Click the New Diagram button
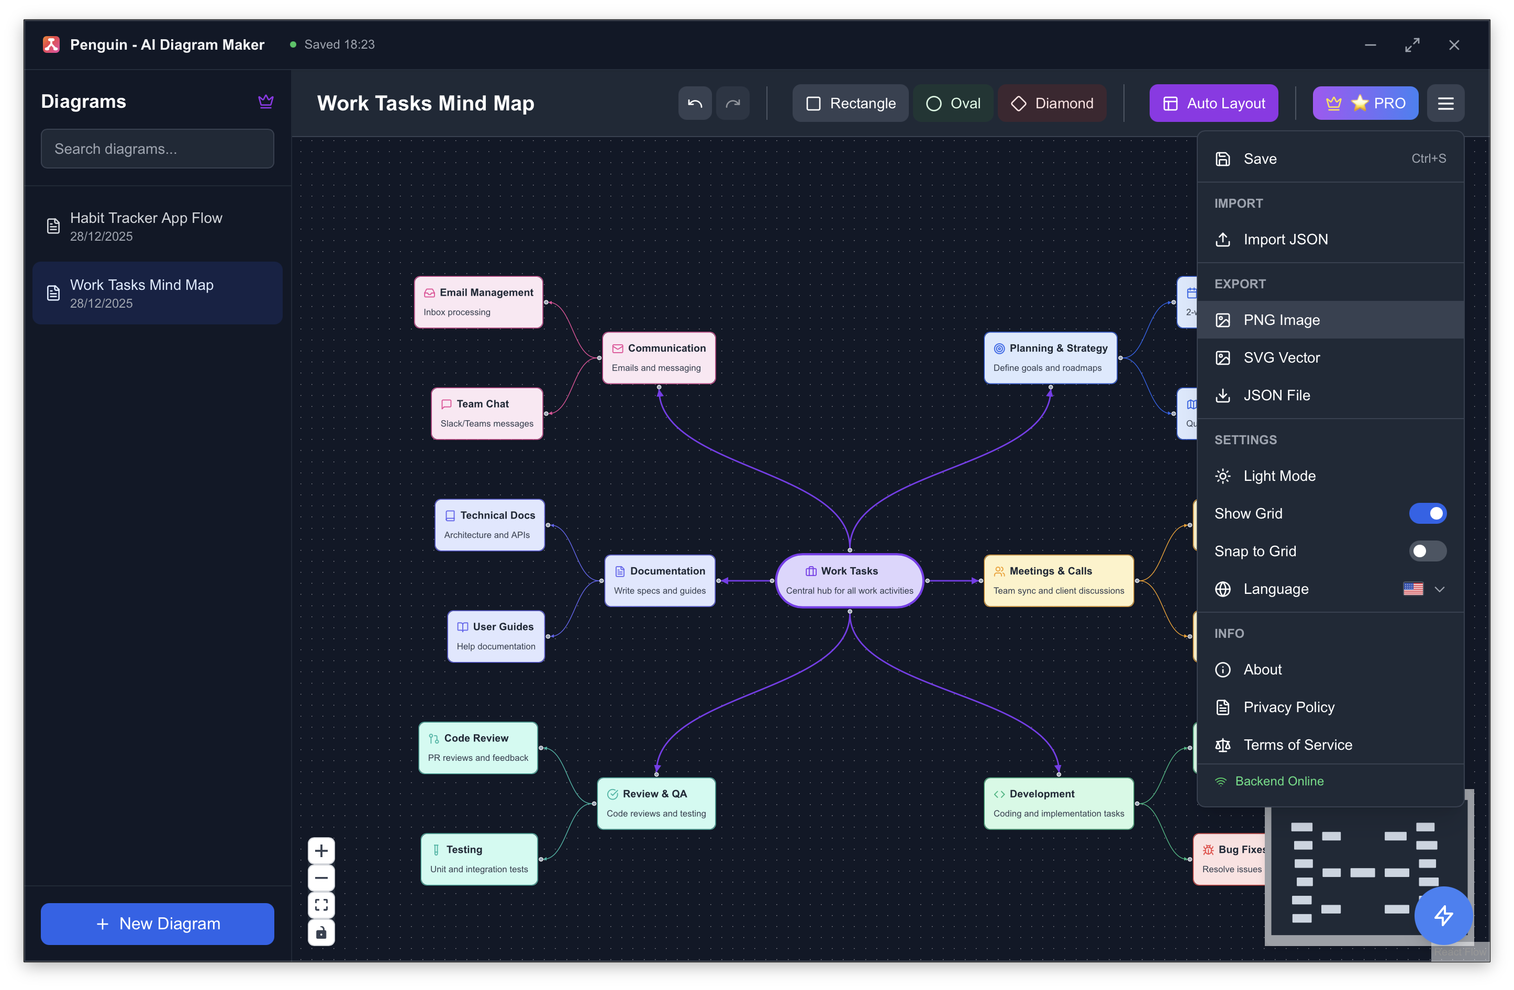Screen dimensions: 1514x990 pyautogui.click(x=157, y=923)
